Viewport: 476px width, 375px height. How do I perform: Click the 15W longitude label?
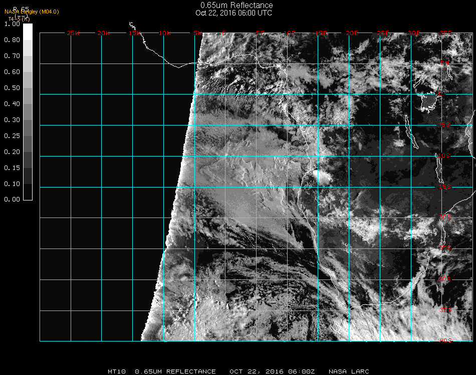pyautogui.click(x=135, y=33)
